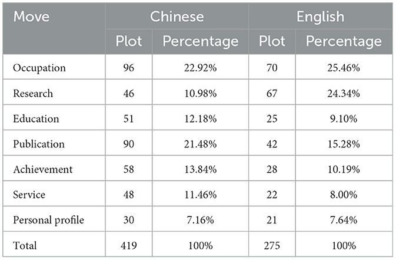
Task: Click the cell containing 24.34%
Action: pyautogui.click(x=344, y=93)
